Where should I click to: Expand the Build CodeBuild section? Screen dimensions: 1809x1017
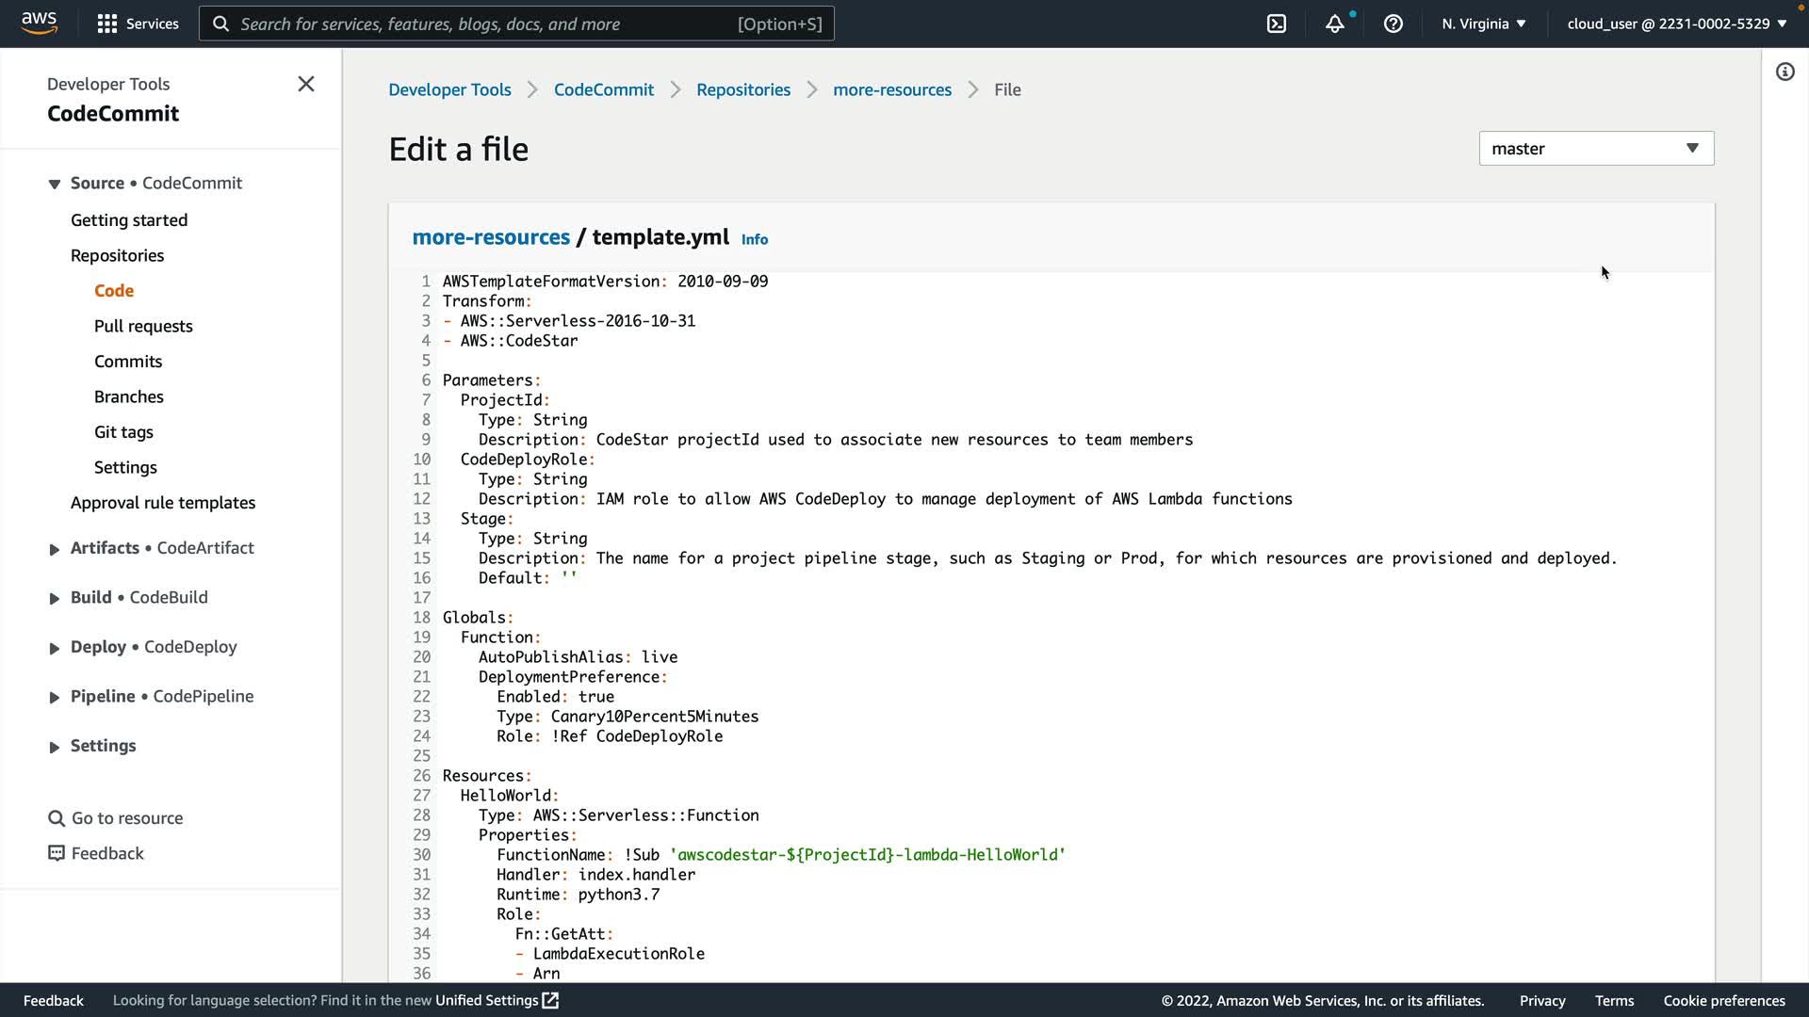click(55, 598)
